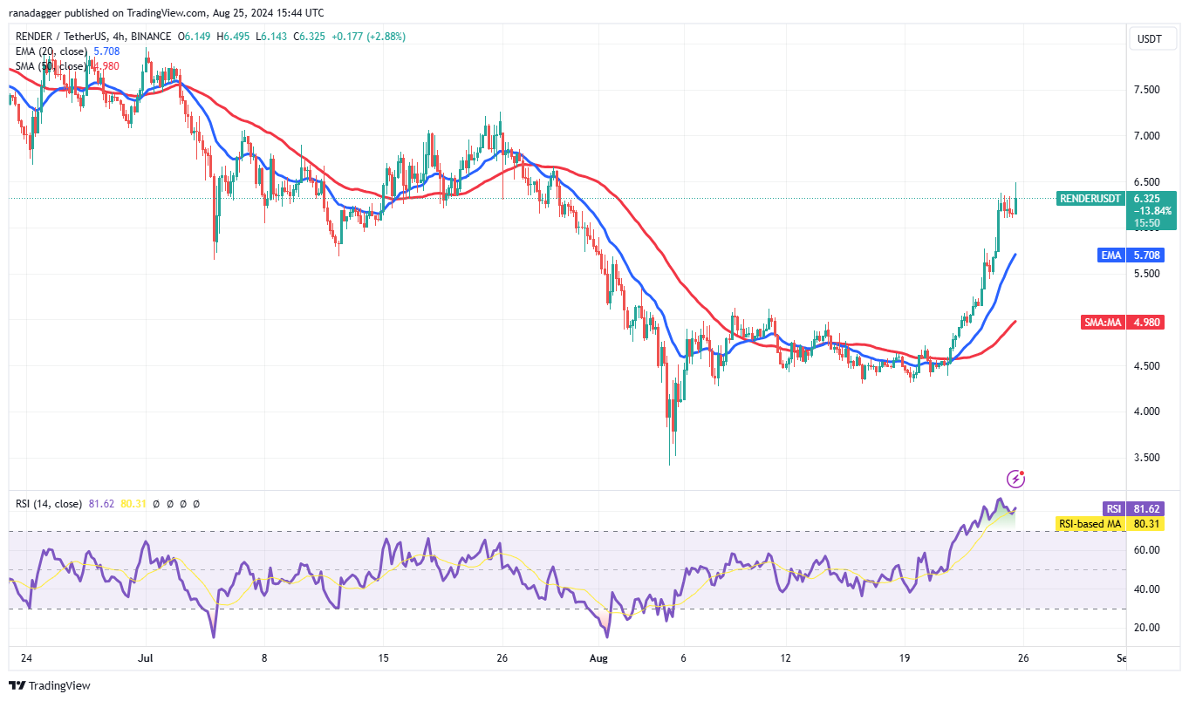
Task: Click the TradingView logo at bottom left
Action: (50, 685)
